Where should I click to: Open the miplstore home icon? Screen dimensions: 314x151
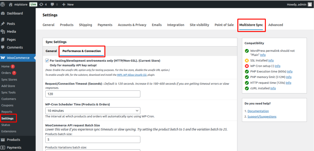click(11, 5)
